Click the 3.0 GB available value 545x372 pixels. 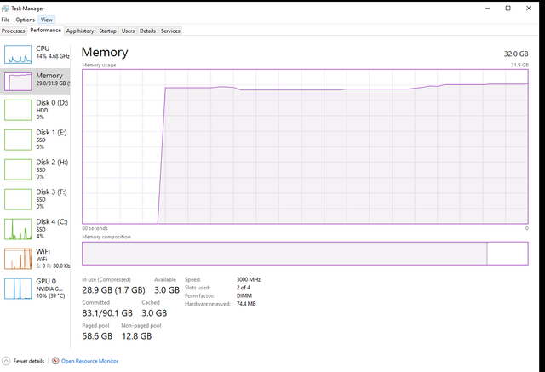(x=167, y=290)
